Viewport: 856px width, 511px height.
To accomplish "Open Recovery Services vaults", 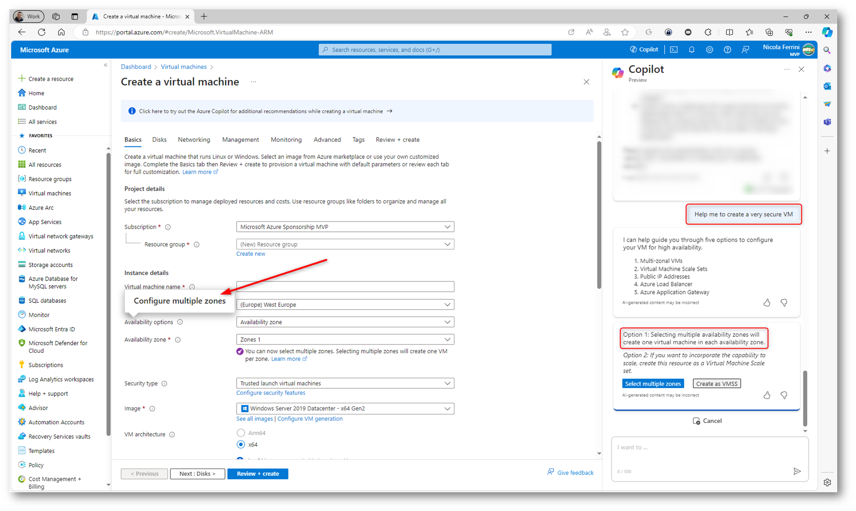I will 59,436.
